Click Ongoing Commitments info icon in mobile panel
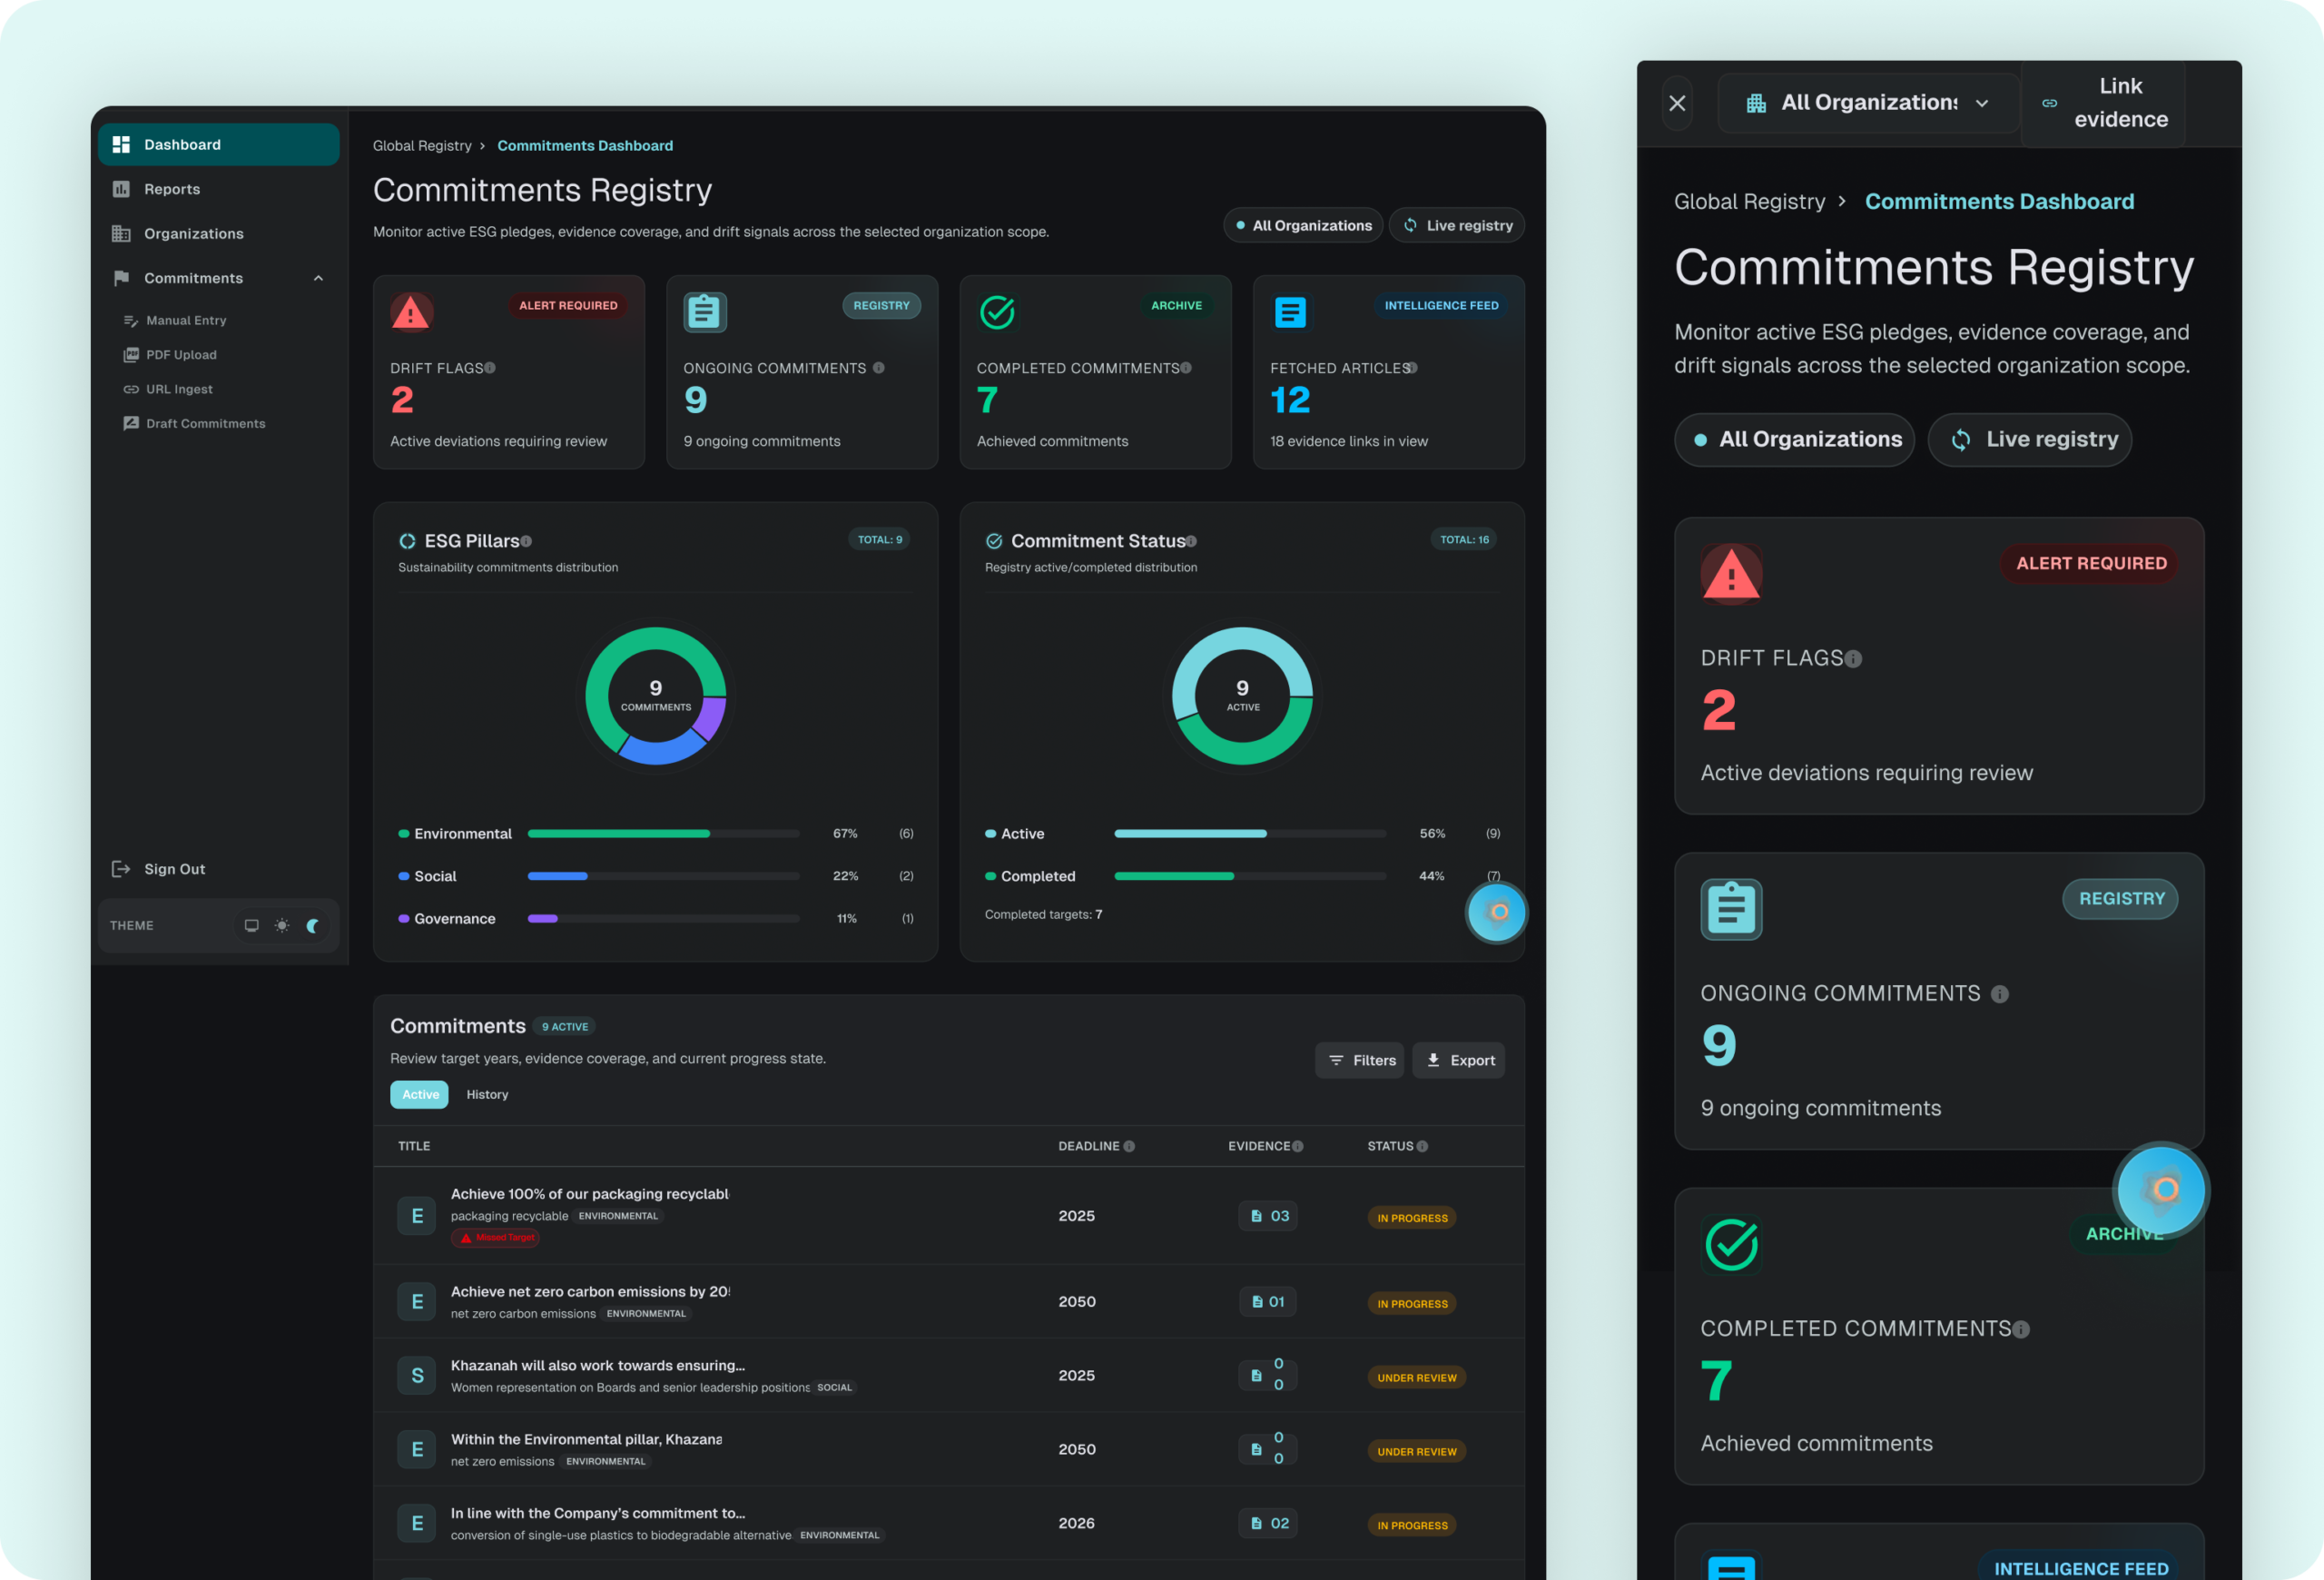2324x1580 pixels. [2000, 994]
